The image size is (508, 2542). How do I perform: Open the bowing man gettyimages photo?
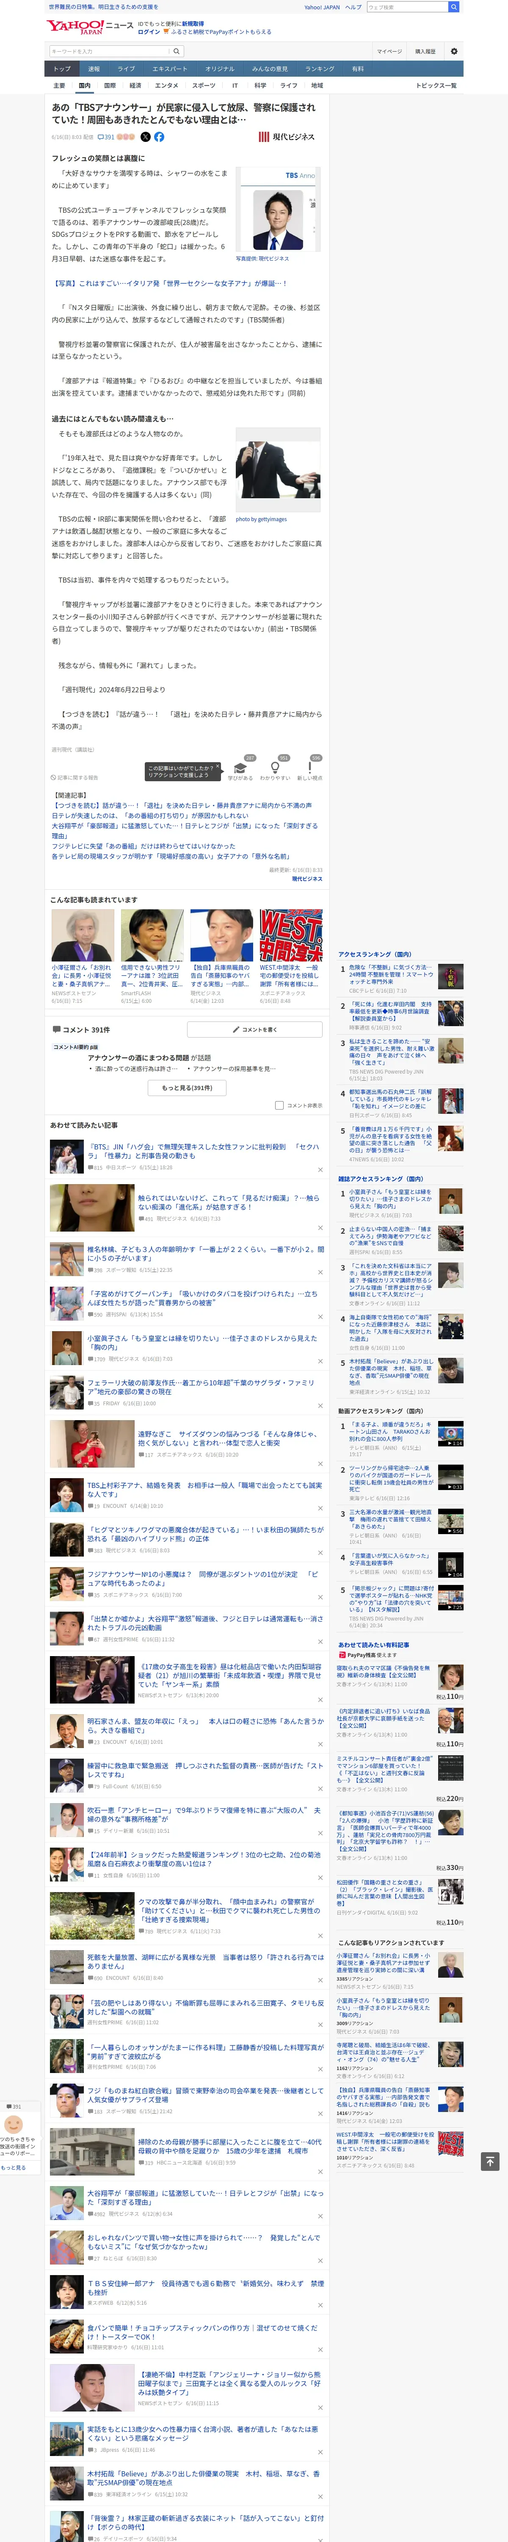[x=278, y=471]
